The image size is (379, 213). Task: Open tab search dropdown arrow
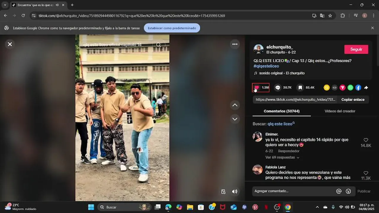[x=5, y=5]
